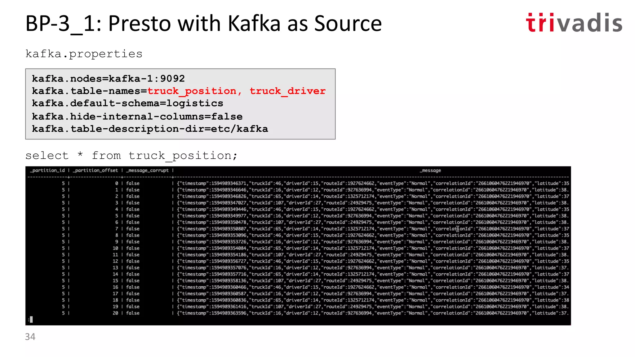Click the 'select * from truck_position;' query
Viewport: 635px width, 357px height.
tap(131, 156)
